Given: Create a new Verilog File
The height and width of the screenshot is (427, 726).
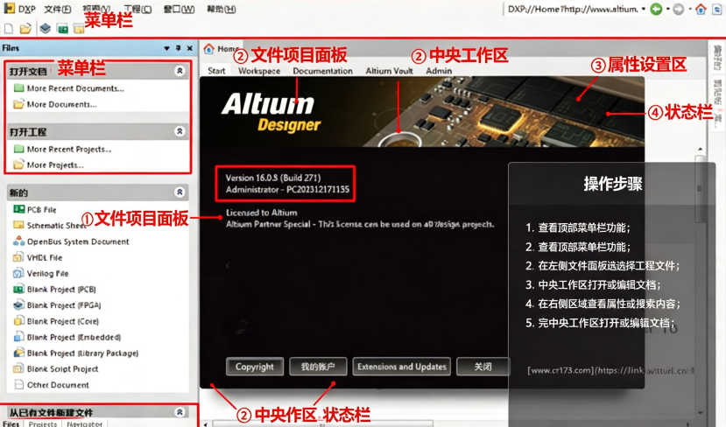Looking at the screenshot, I should click(x=41, y=273).
